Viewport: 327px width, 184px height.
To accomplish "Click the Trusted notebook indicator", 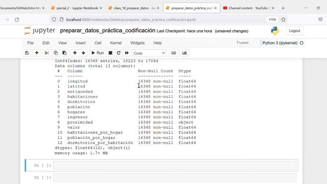I will tap(242, 43).
